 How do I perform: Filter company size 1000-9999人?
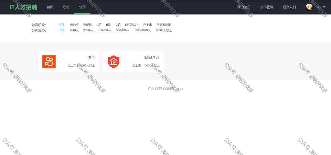(142, 30)
